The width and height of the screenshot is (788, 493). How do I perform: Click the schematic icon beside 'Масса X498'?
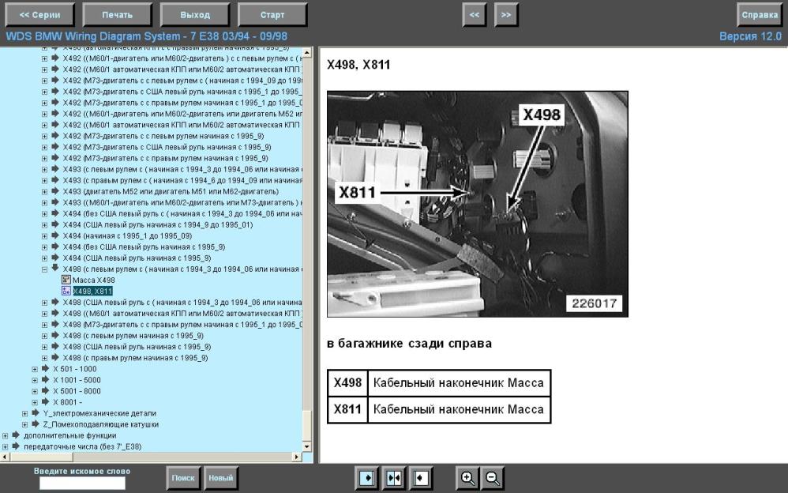[66, 280]
